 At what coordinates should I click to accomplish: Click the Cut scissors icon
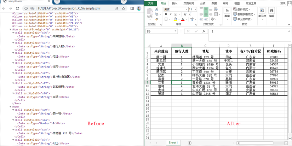156,9
